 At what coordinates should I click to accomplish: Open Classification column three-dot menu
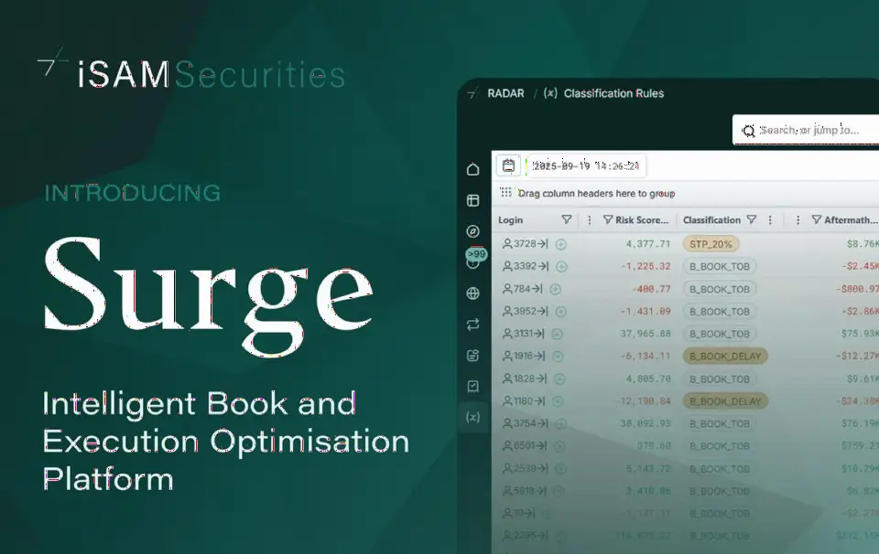click(x=770, y=220)
